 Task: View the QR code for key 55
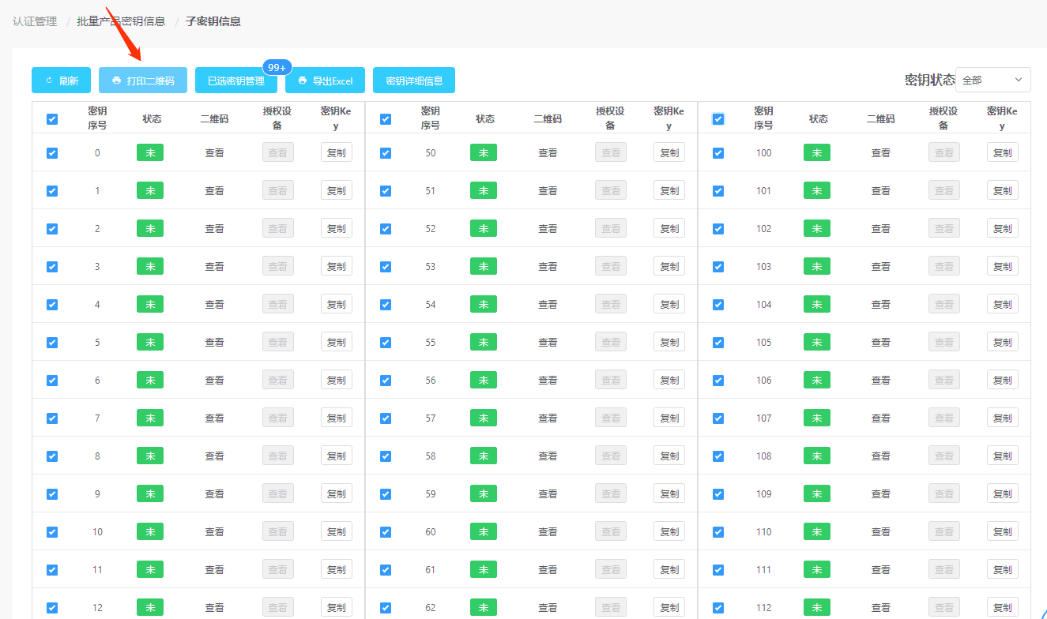pos(548,343)
